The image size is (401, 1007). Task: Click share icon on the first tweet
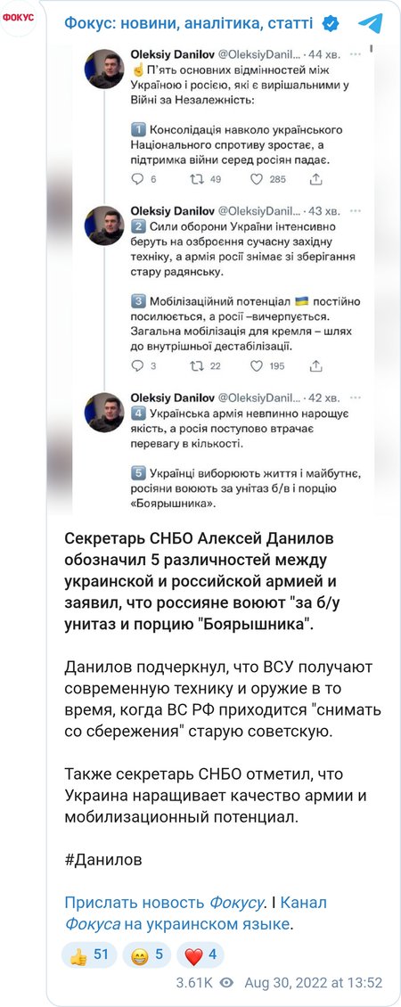click(315, 179)
